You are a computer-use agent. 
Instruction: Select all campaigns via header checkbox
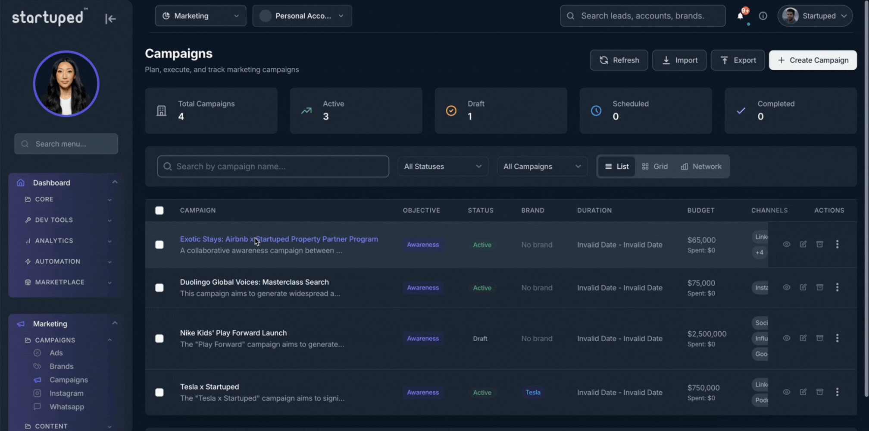click(x=159, y=211)
